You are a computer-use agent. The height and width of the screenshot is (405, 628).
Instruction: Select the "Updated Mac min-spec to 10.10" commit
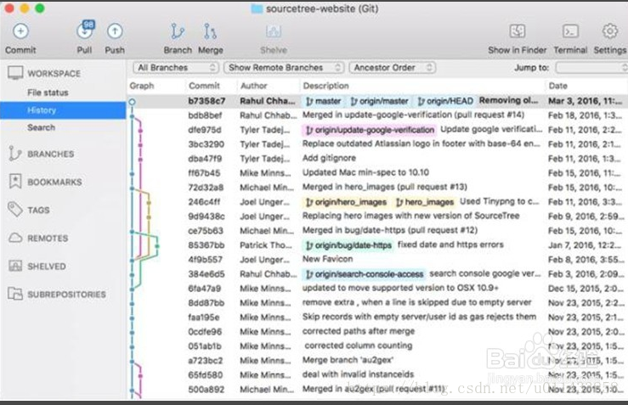point(365,172)
